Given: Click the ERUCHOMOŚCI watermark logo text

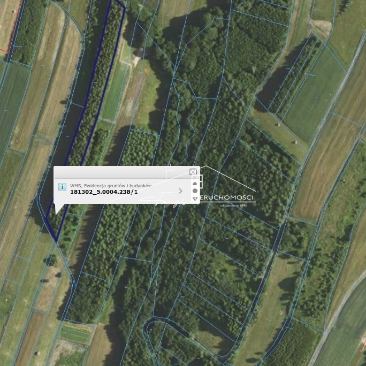Looking at the screenshot, I should [x=227, y=196].
